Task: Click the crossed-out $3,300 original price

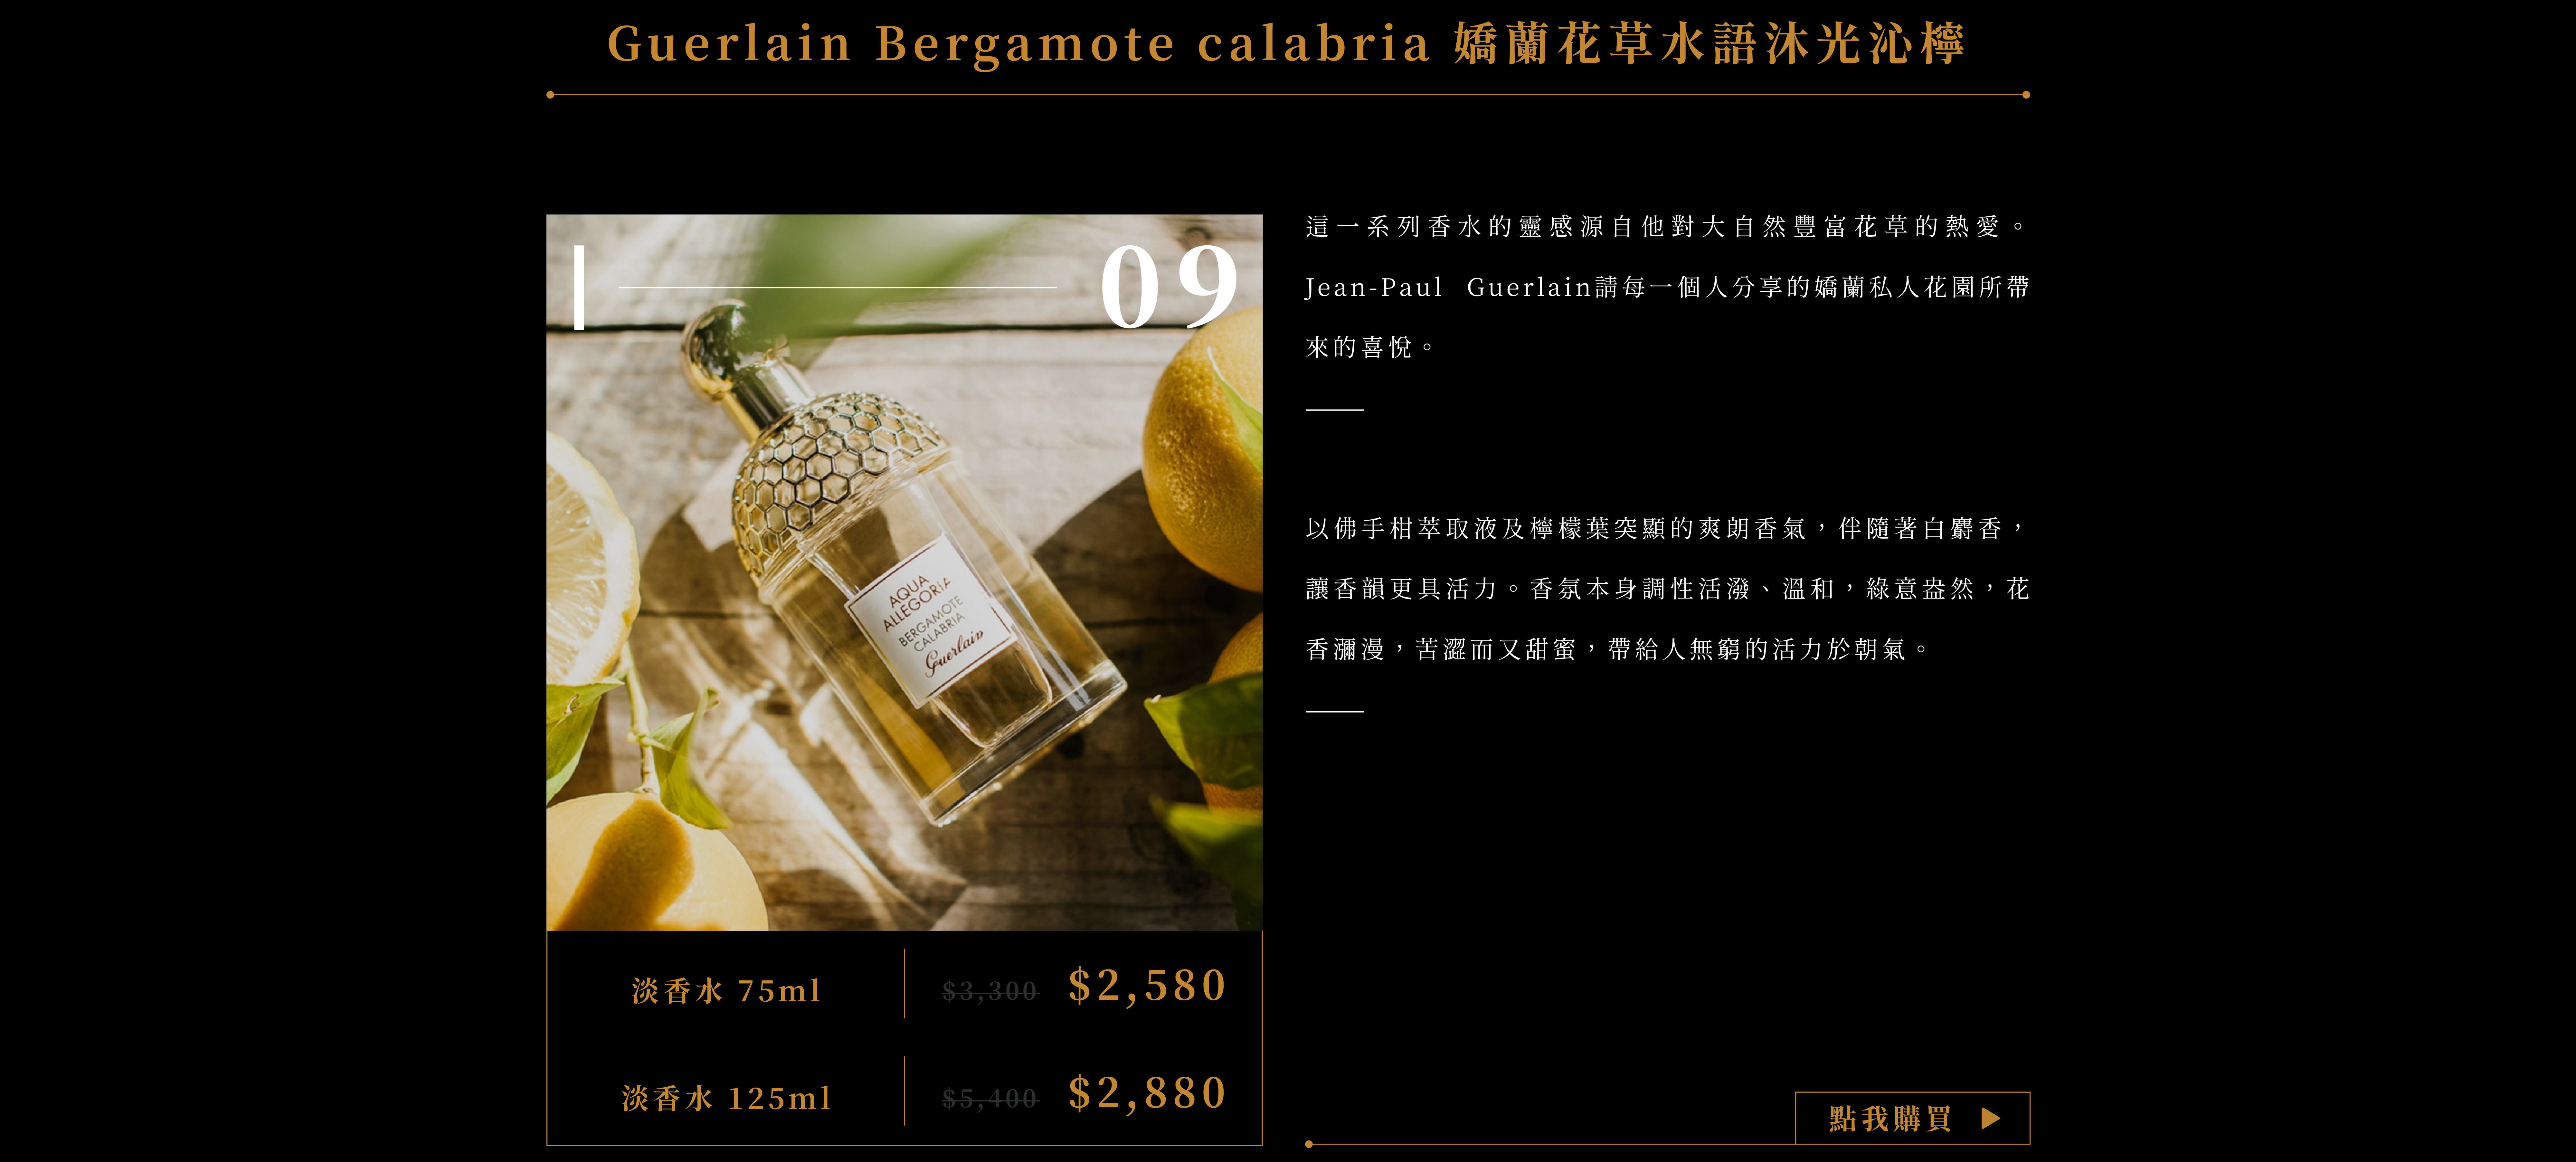Action: click(x=990, y=991)
